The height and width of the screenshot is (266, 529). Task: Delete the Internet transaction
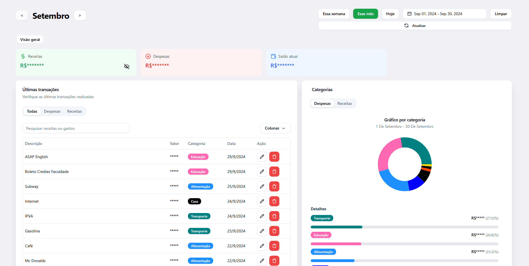pos(274,201)
